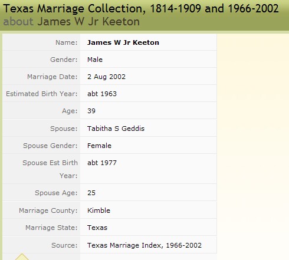
Task: Click the Source field label
Action: coord(64,245)
